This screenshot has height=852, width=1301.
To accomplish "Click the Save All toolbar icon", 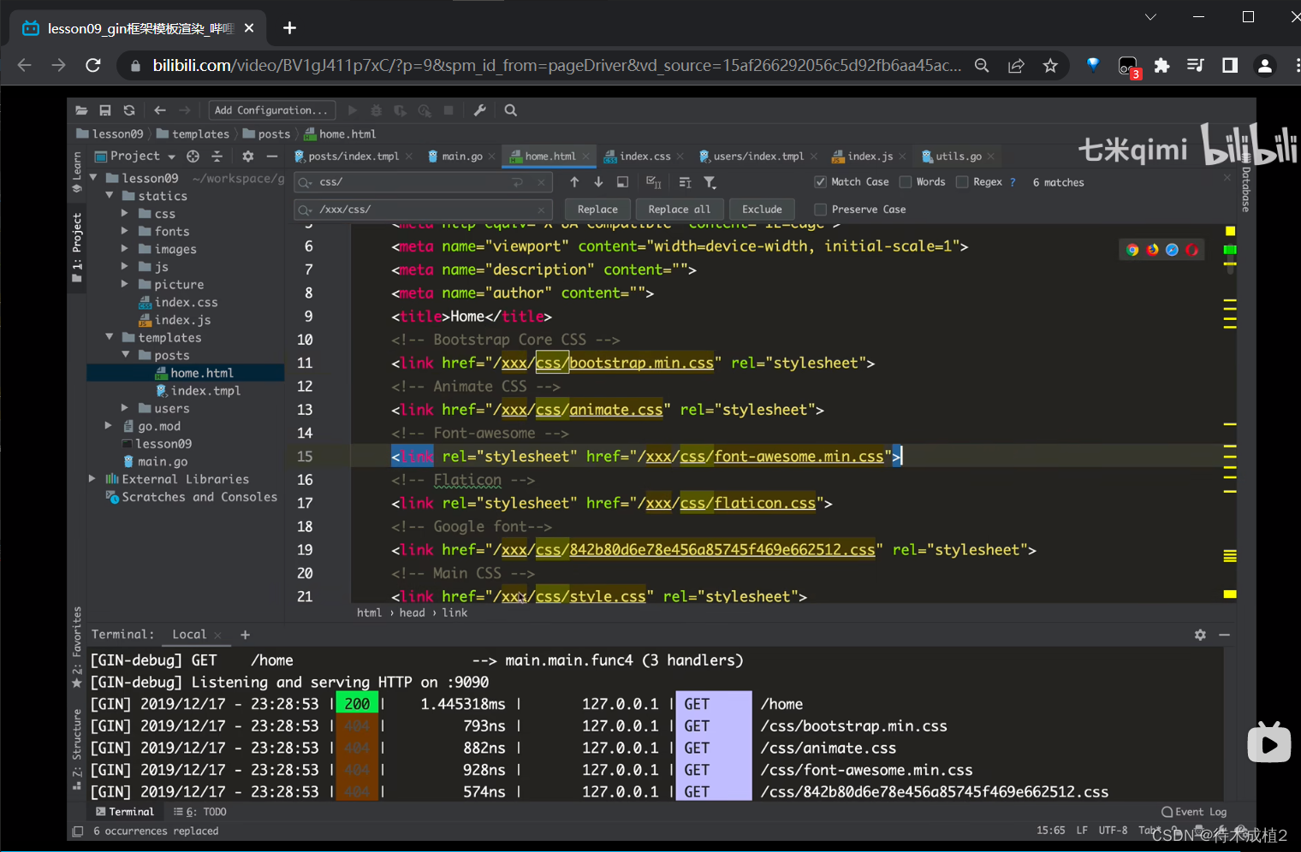I will 105,110.
